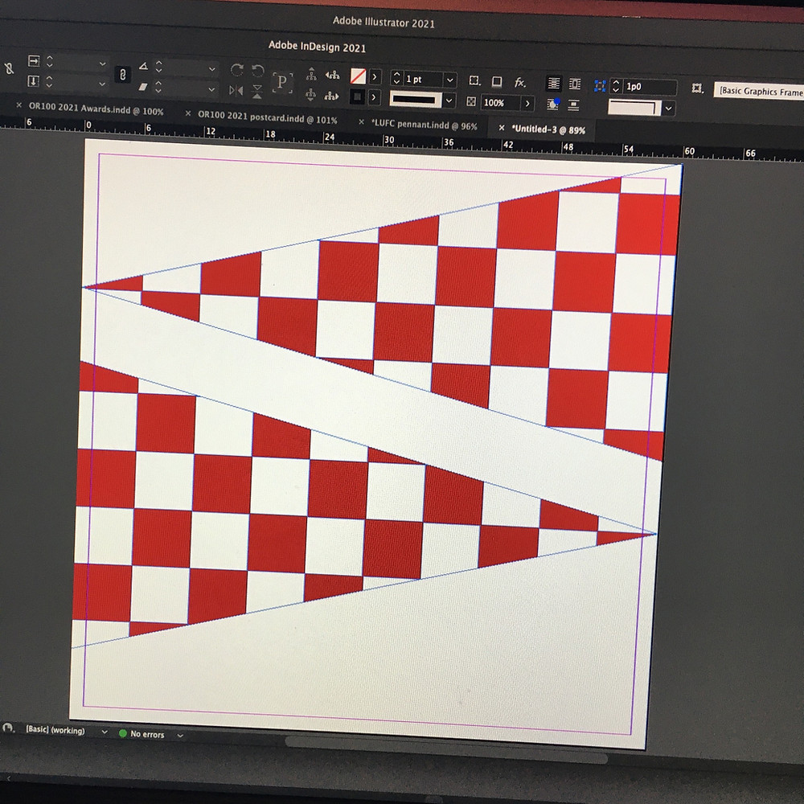
Task: Click the Scale Y Percentage icon
Action: pos(33,81)
